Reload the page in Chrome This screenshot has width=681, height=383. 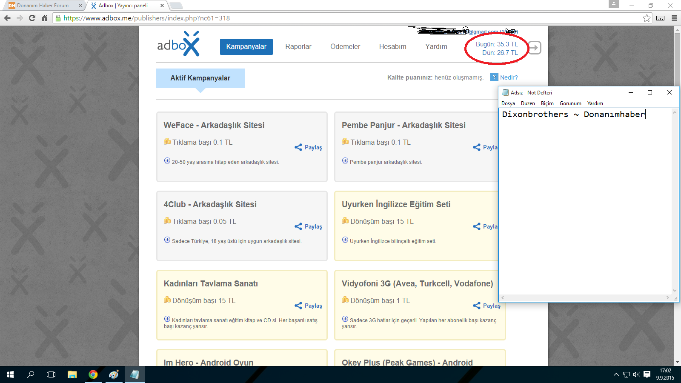[x=32, y=18]
